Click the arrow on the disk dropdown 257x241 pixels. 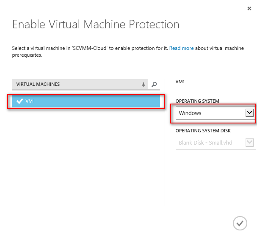(249, 142)
